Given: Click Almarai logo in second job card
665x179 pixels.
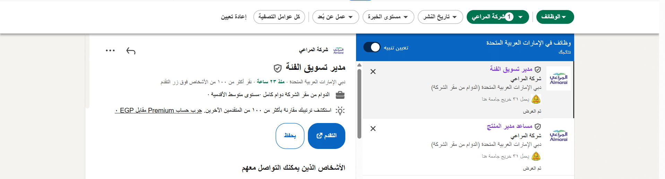Looking at the screenshot, I should coord(559,135).
